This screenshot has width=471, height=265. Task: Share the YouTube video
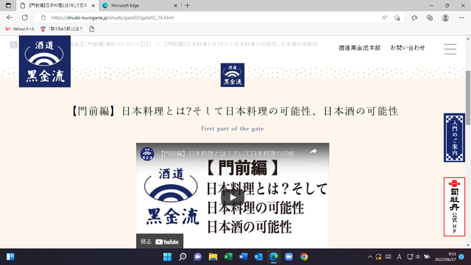[314, 154]
